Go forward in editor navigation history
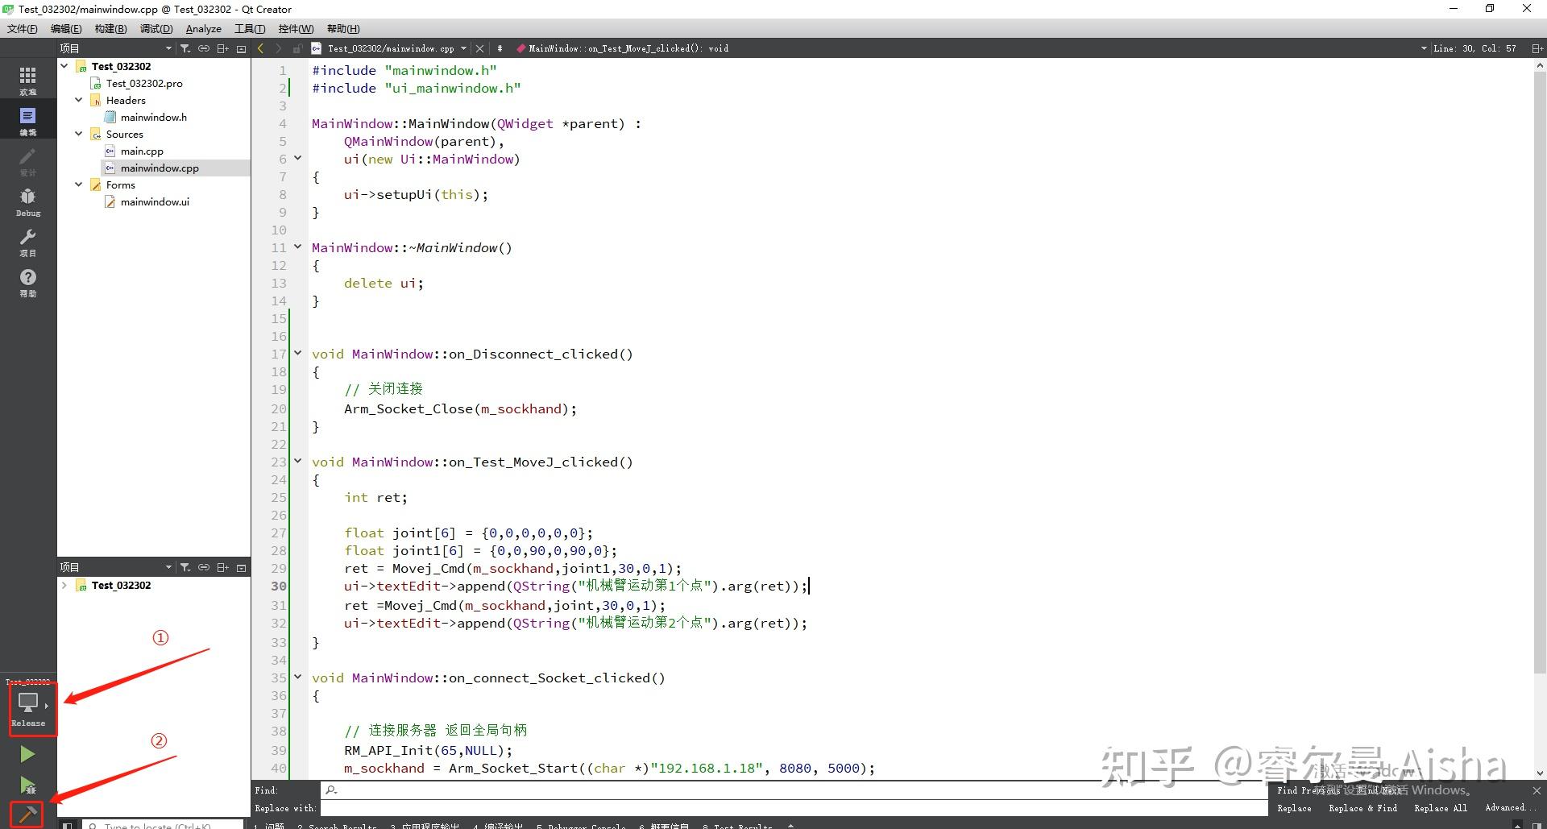The height and width of the screenshot is (829, 1547). point(279,48)
